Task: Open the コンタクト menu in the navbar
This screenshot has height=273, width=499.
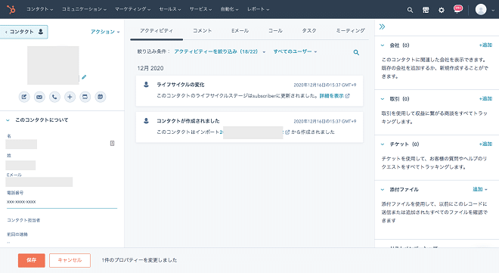Action: (x=39, y=9)
